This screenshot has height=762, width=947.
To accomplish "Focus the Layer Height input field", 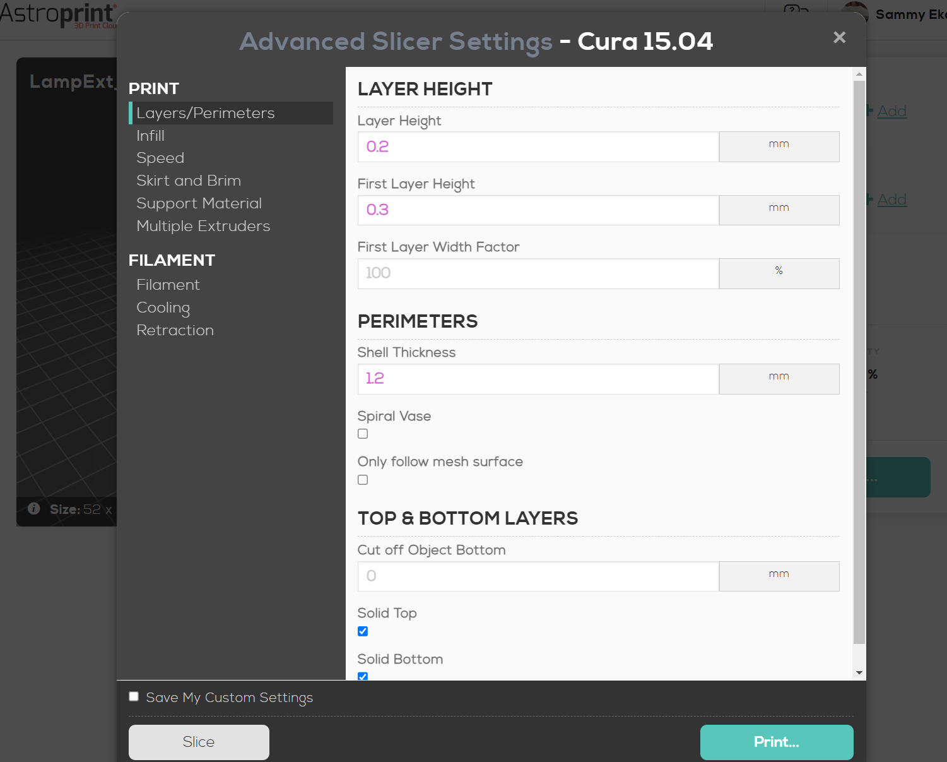I will pyautogui.click(x=538, y=146).
